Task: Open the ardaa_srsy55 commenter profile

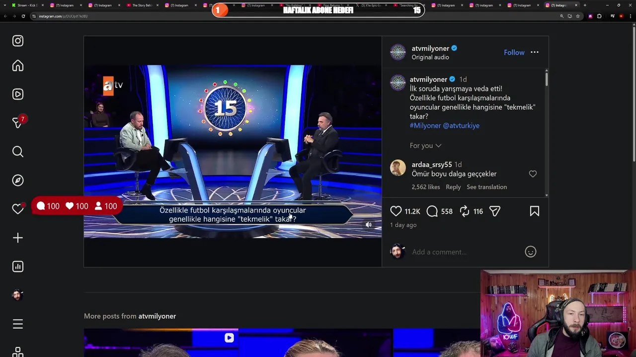Action: click(x=431, y=165)
